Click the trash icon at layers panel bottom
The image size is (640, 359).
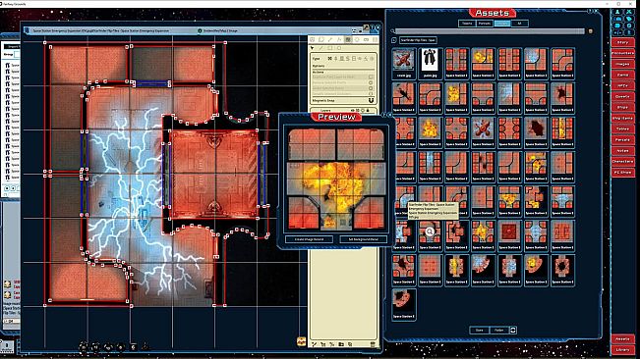click(373, 344)
